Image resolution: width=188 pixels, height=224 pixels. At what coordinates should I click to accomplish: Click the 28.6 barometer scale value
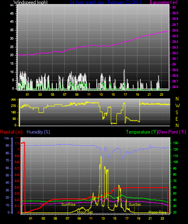175,87
